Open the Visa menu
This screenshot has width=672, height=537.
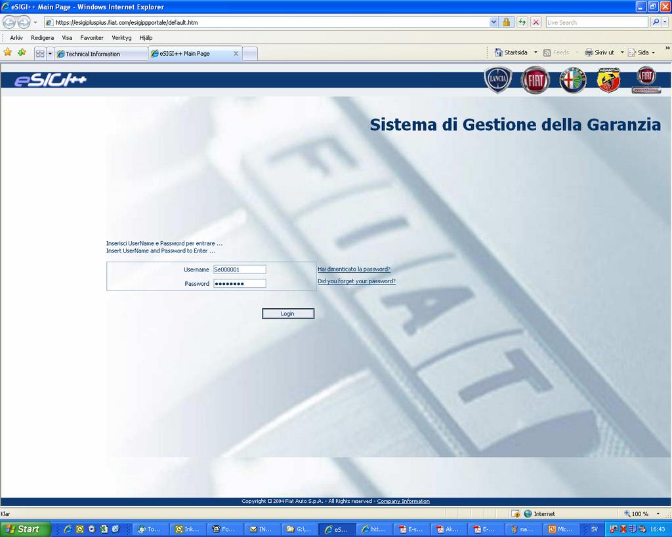click(x=67, y=37)
